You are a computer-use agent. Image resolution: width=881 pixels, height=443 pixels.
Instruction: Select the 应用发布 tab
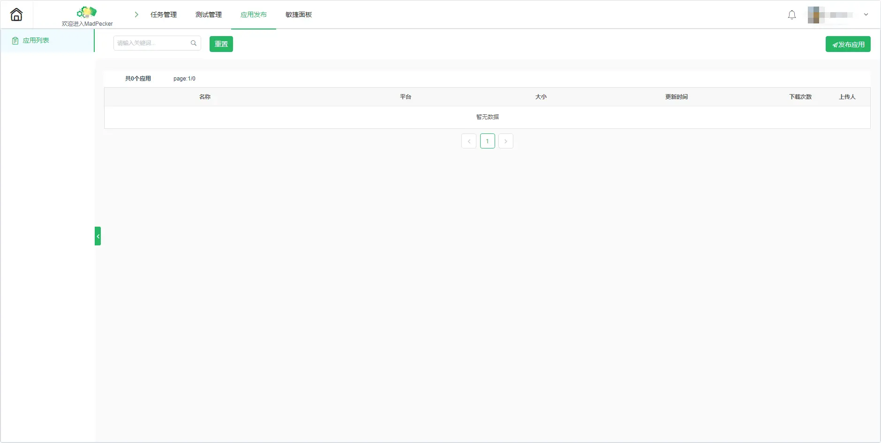(x=254, y=15)
